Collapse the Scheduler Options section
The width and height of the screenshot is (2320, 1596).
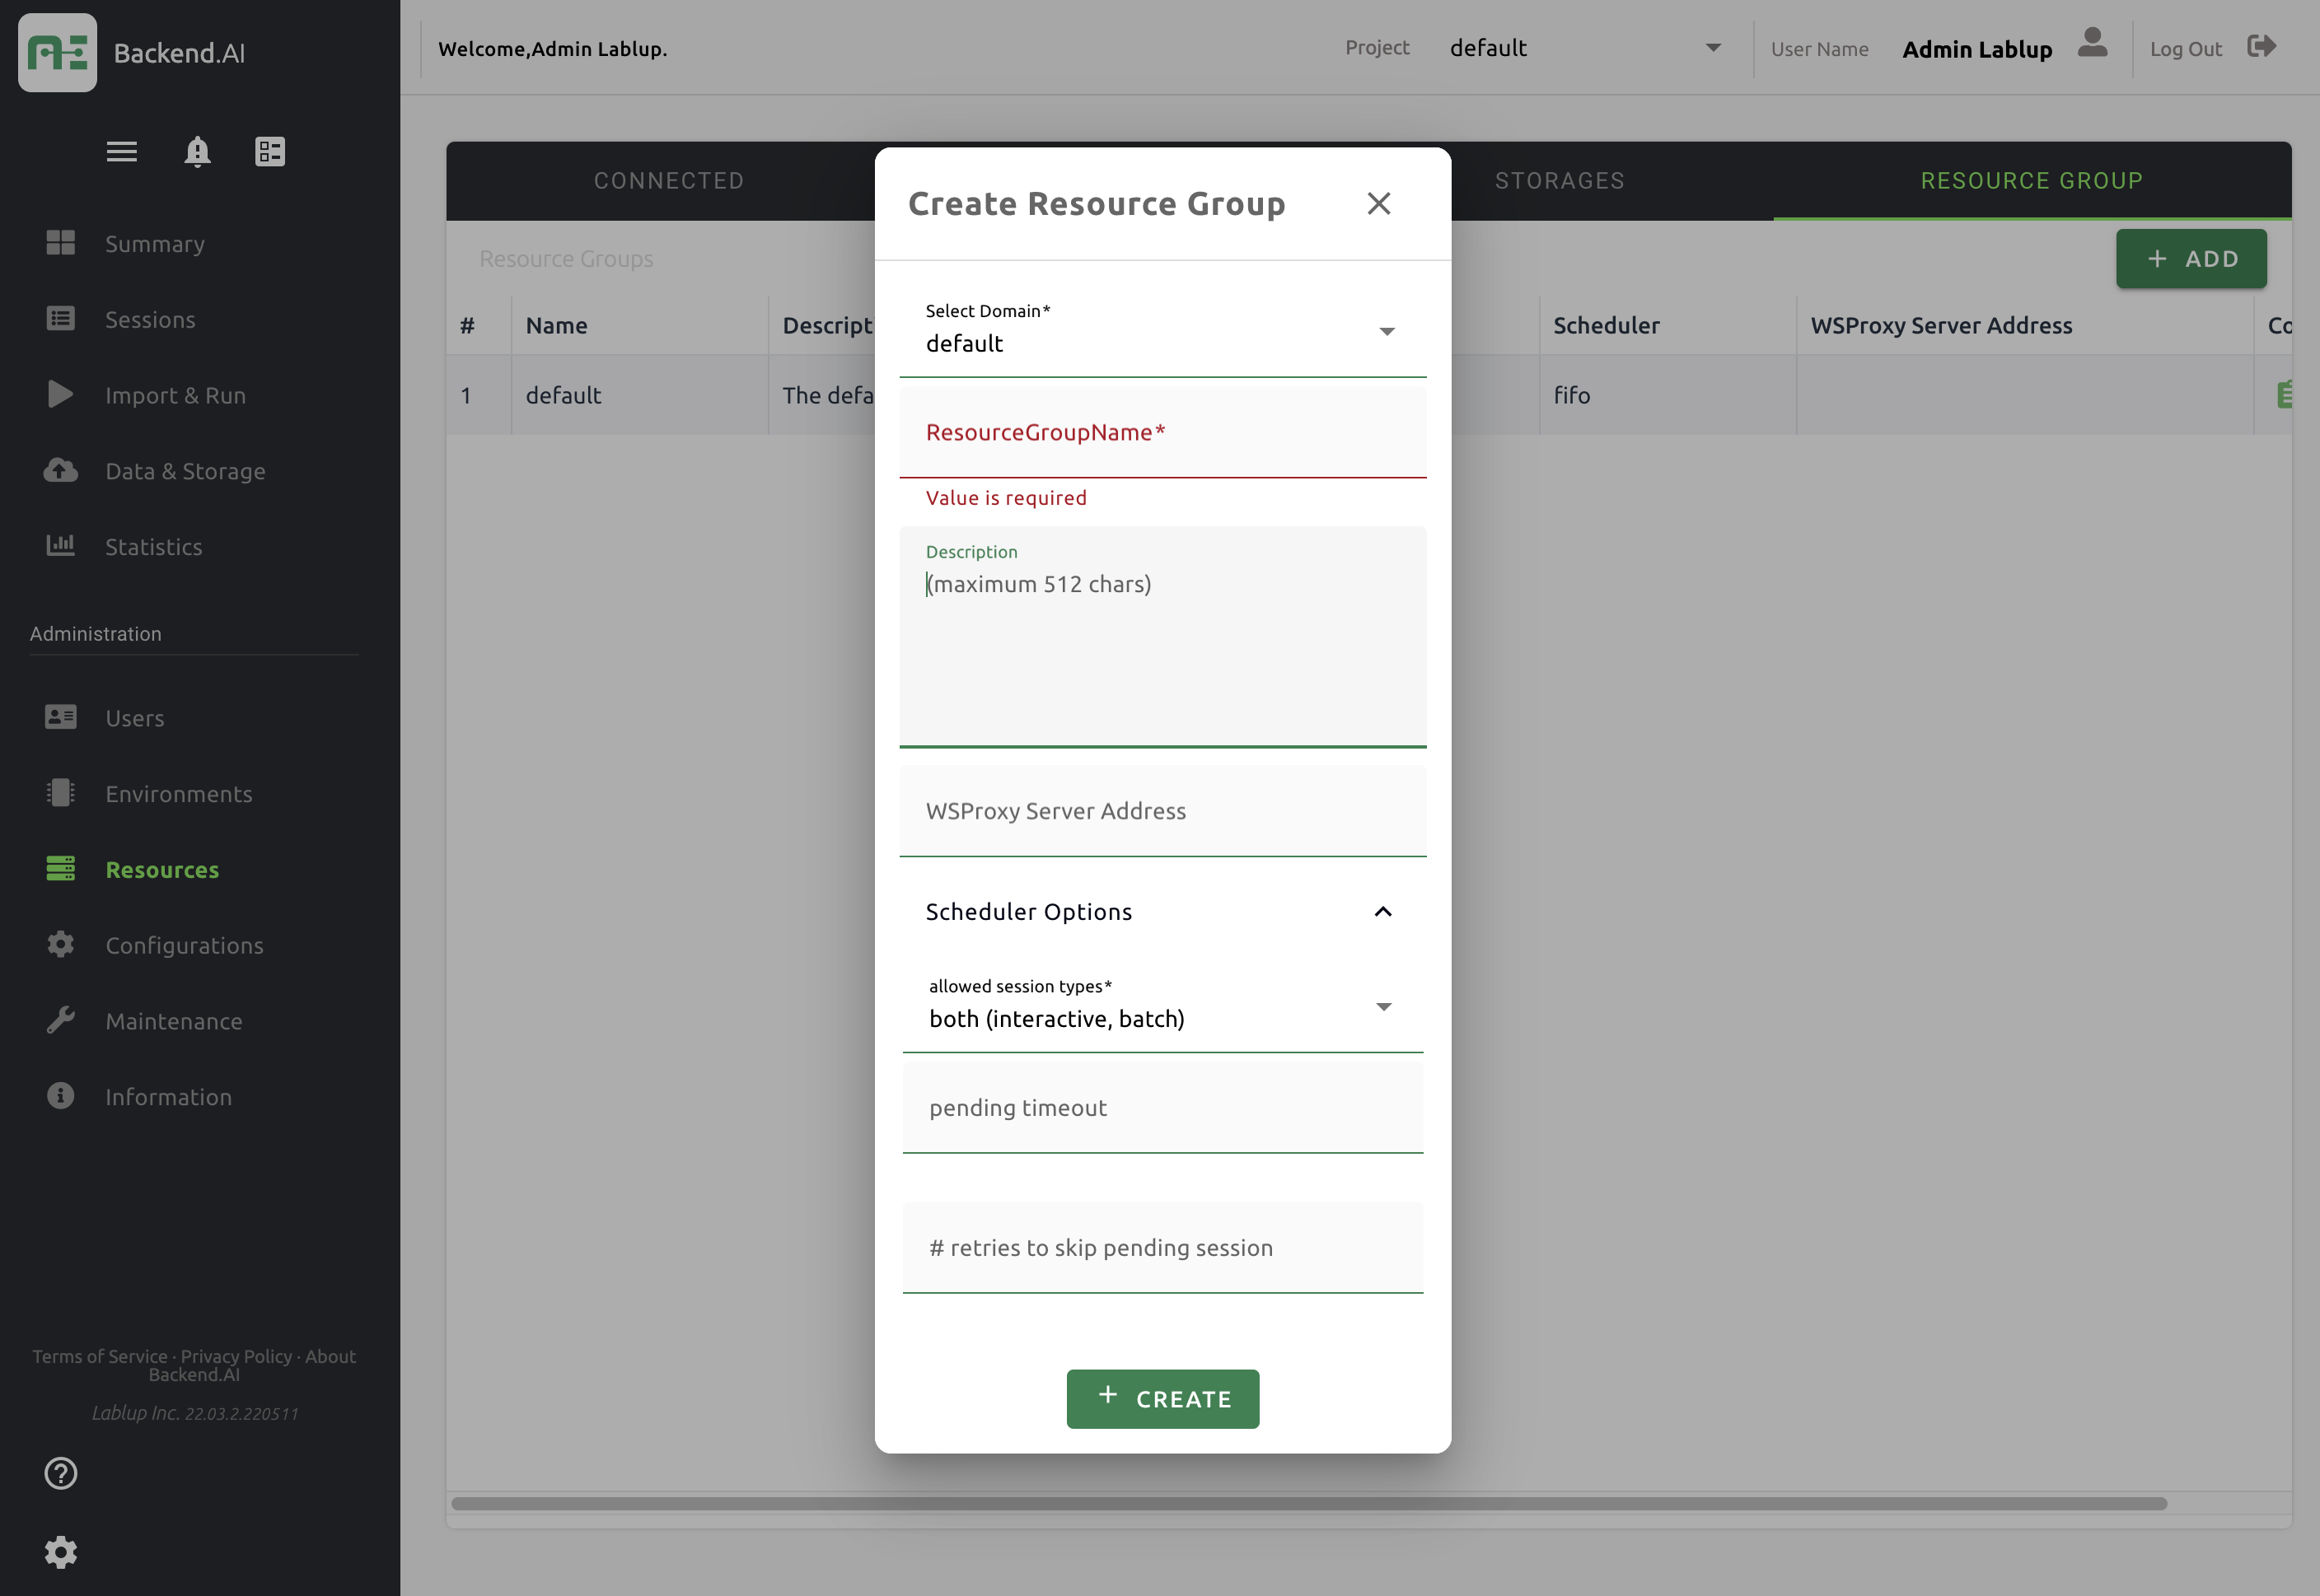pos(1383,911)
